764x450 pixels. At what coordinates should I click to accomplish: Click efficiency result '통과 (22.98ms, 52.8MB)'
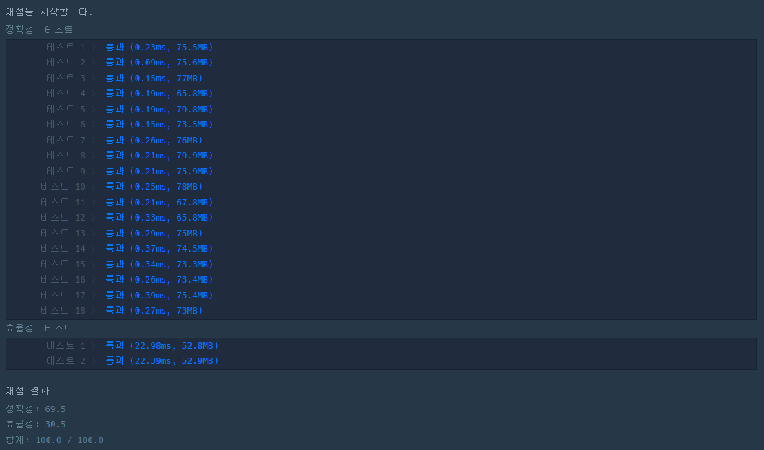[x=162, y=345]
